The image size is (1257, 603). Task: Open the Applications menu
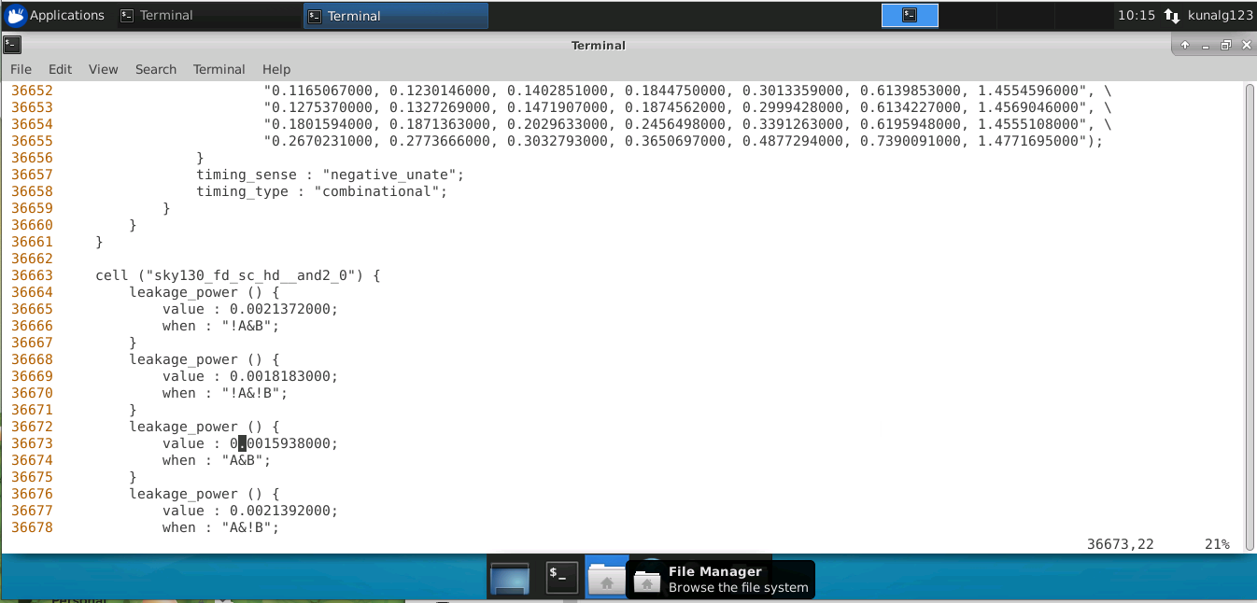point(56,14)
